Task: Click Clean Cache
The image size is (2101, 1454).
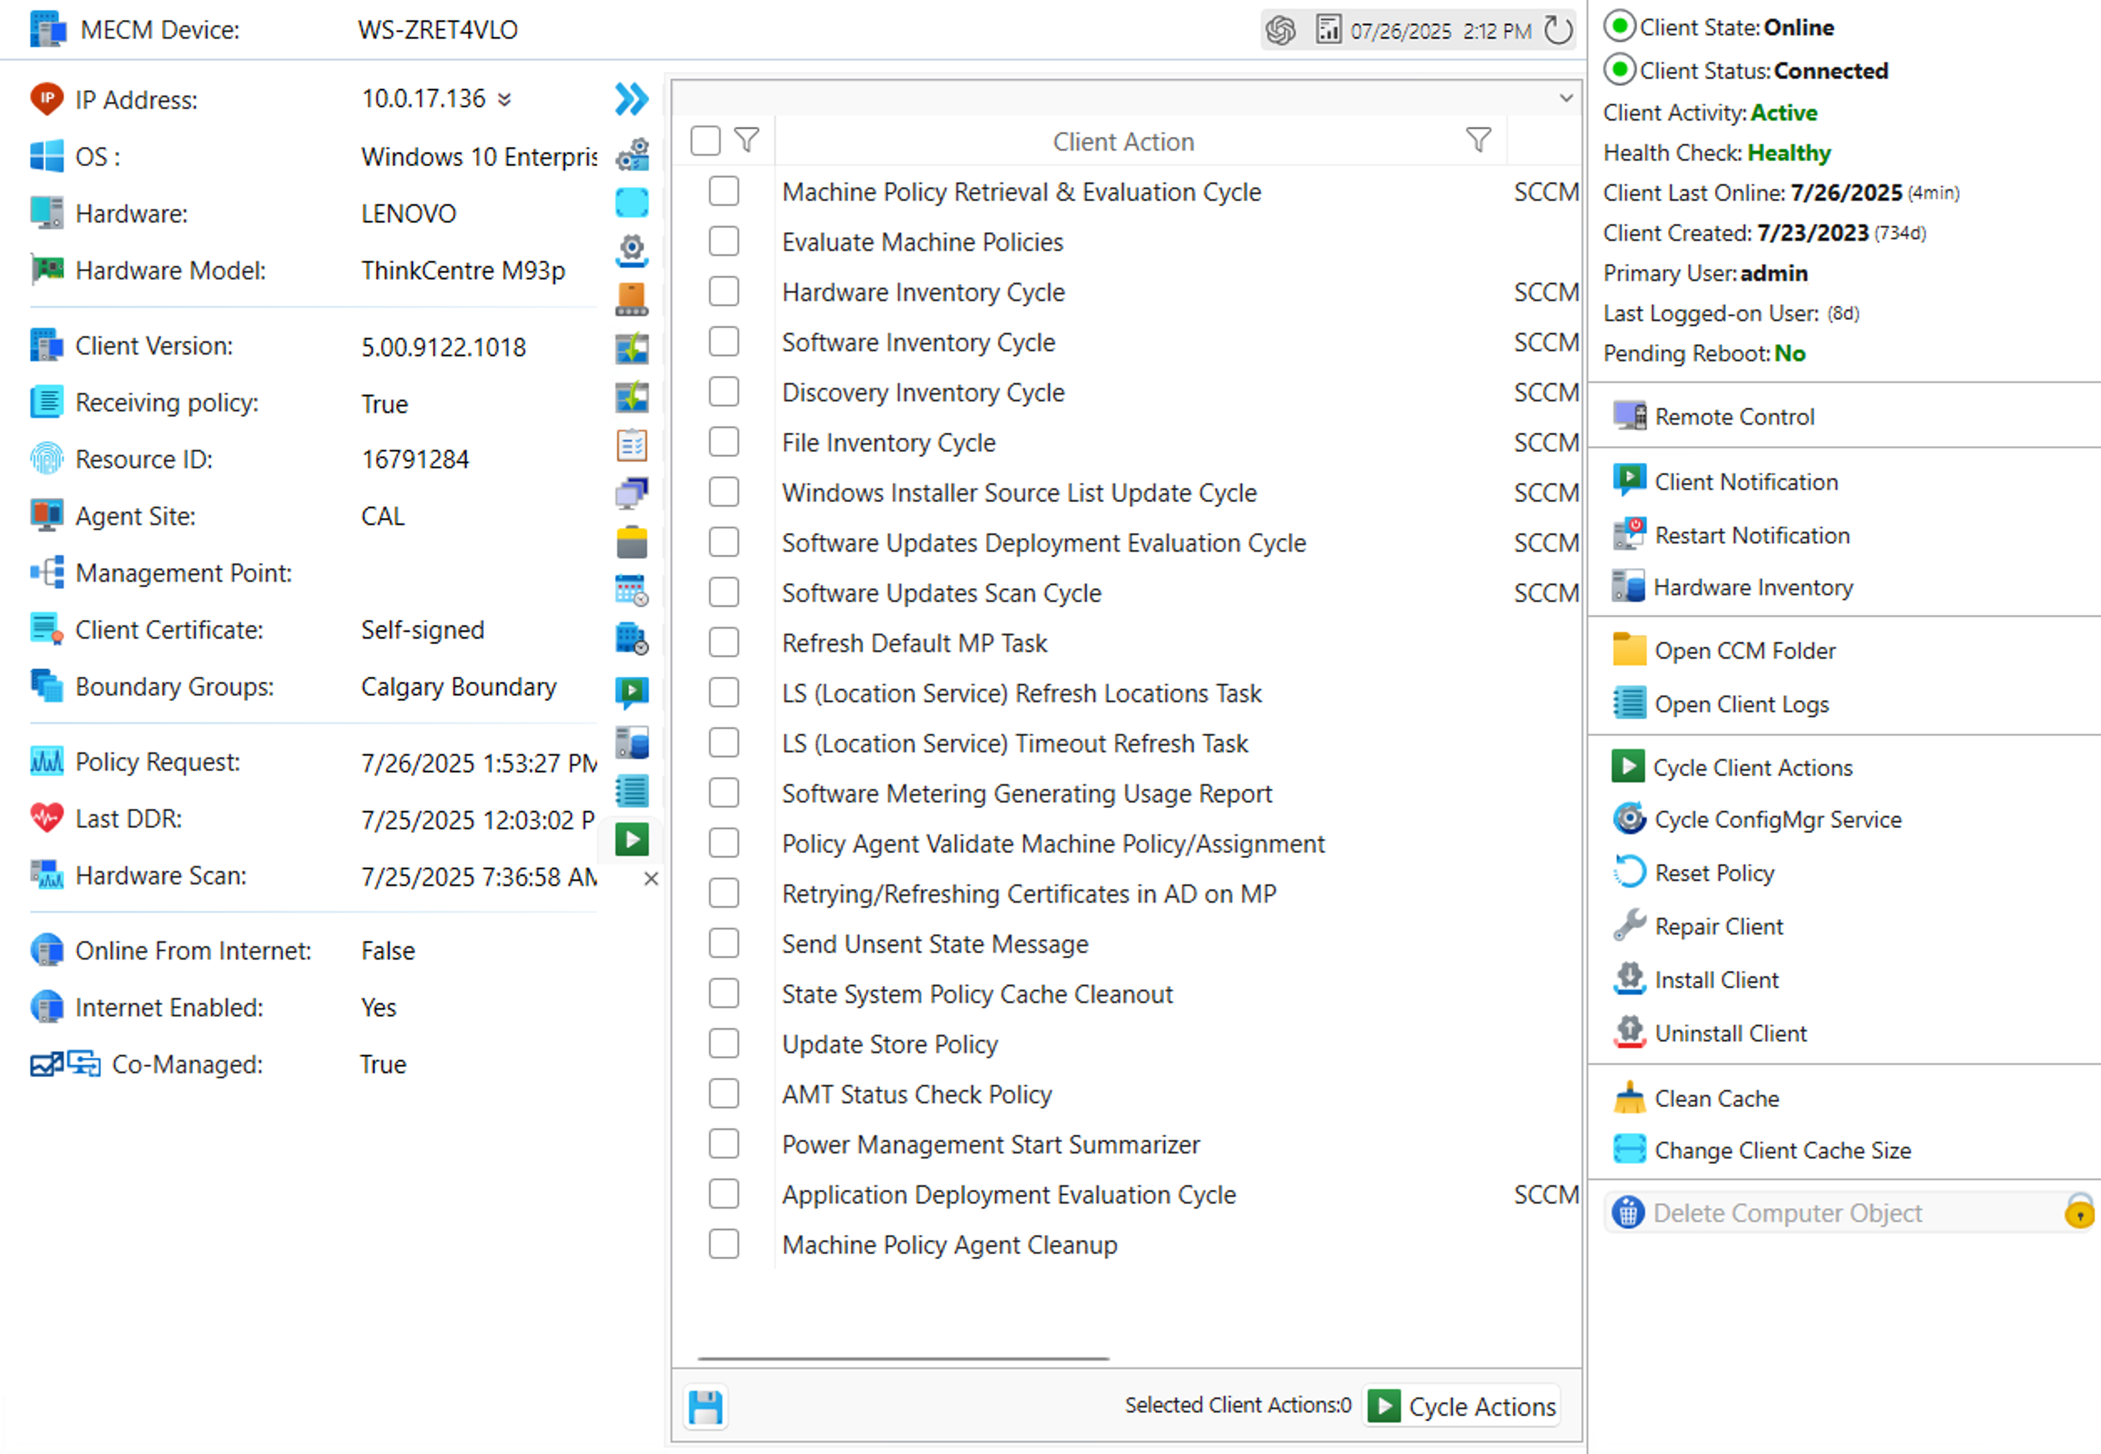Action: [x=1696, y=1098]
